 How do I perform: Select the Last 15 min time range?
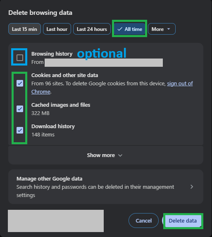(24, 29)
